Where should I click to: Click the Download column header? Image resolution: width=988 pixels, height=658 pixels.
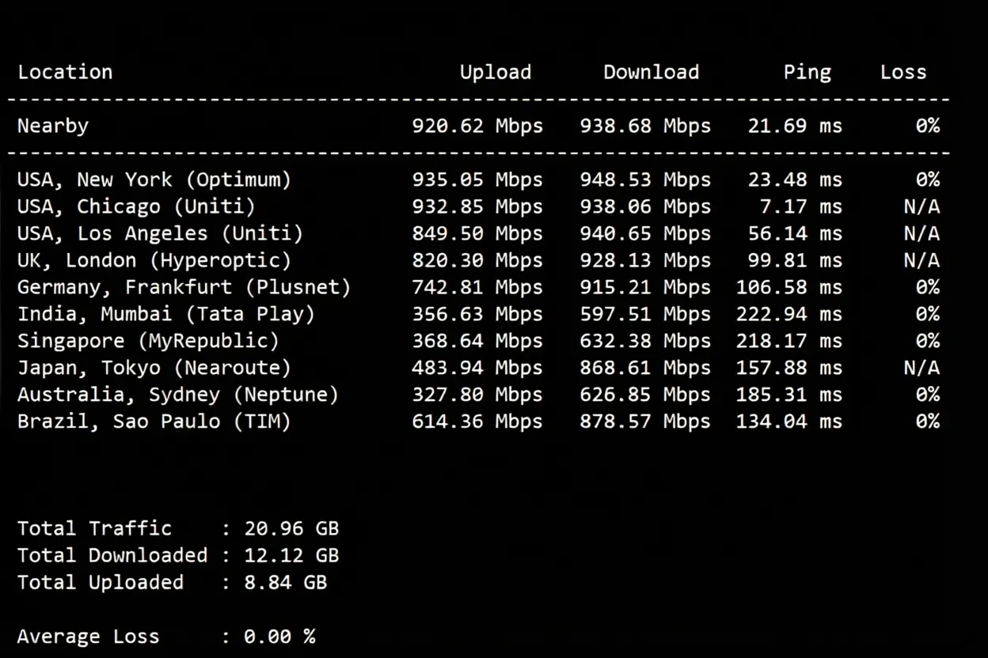click(x=652, y=72)
